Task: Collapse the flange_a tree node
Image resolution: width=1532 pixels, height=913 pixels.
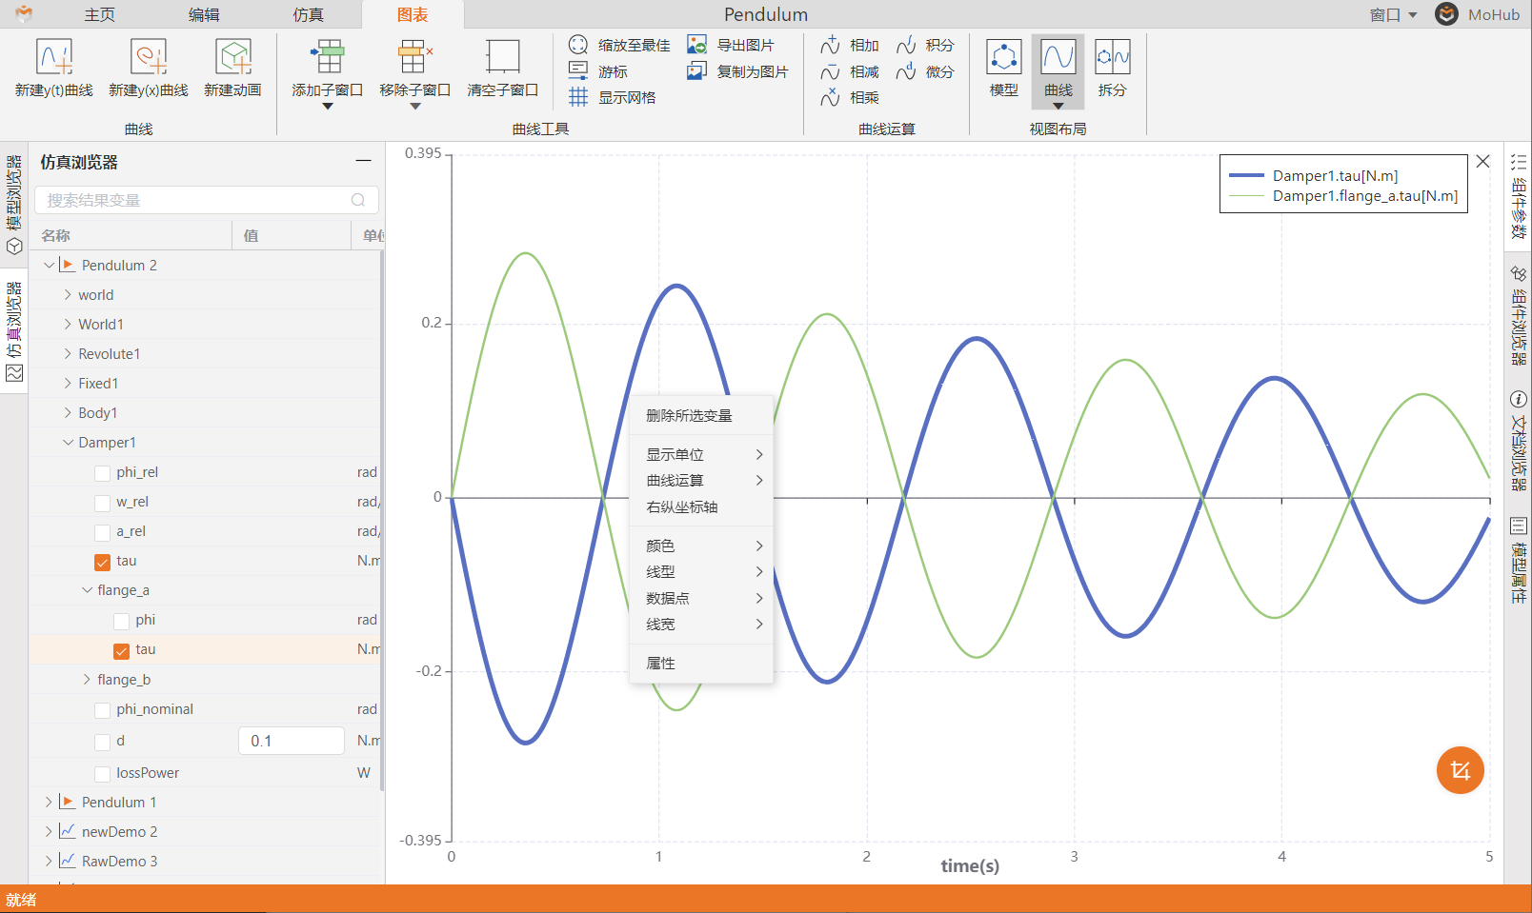Action: point(87,589)
